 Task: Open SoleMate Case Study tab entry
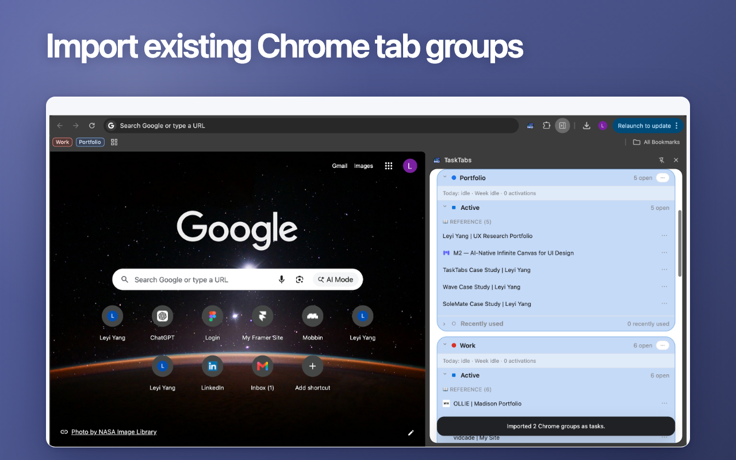(487, 304)
